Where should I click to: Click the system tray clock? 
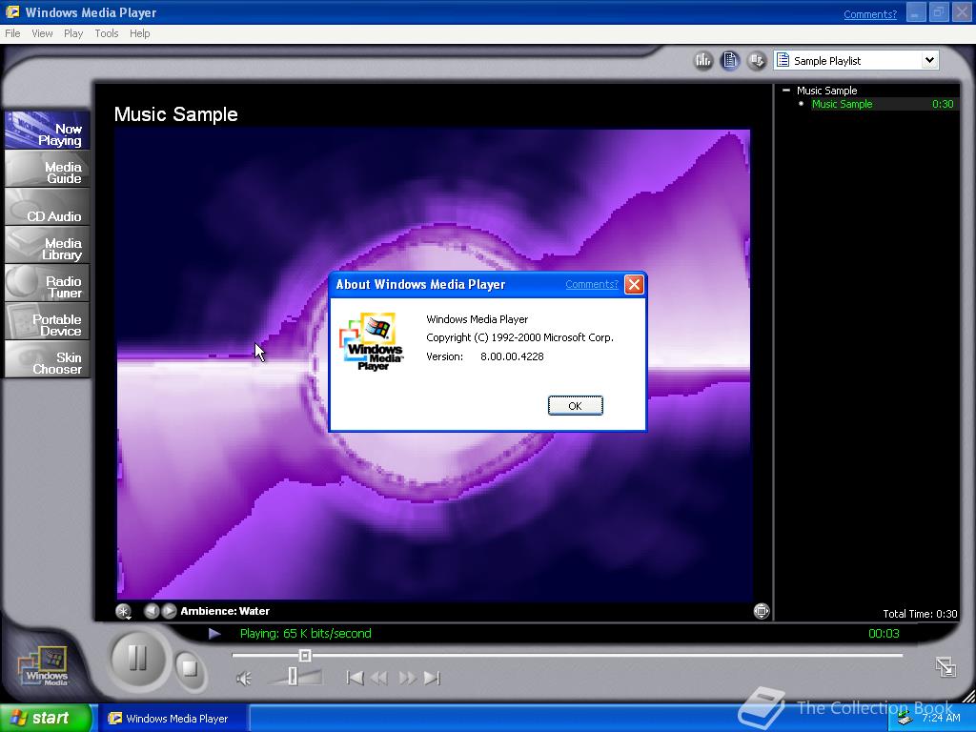tap(941, 718)
